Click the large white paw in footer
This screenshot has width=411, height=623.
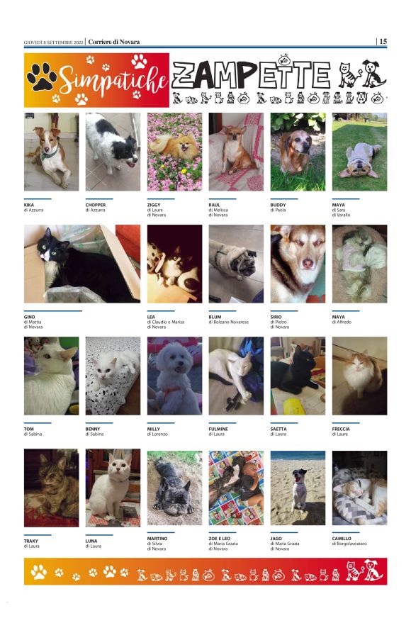[39, 572]
